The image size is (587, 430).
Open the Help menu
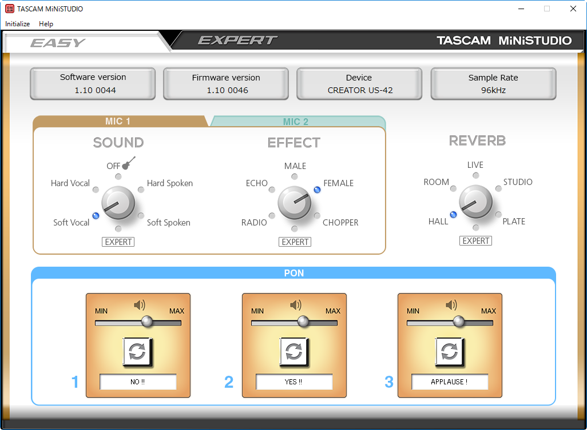46,24
